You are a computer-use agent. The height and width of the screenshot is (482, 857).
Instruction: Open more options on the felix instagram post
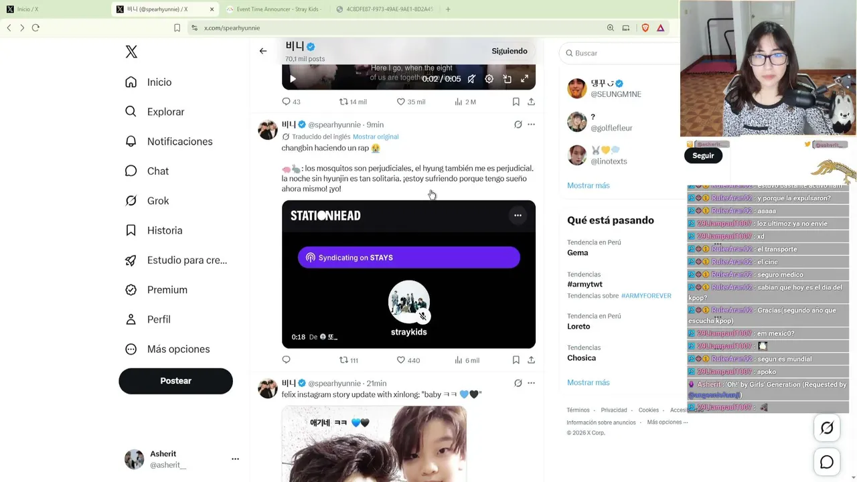531,384
